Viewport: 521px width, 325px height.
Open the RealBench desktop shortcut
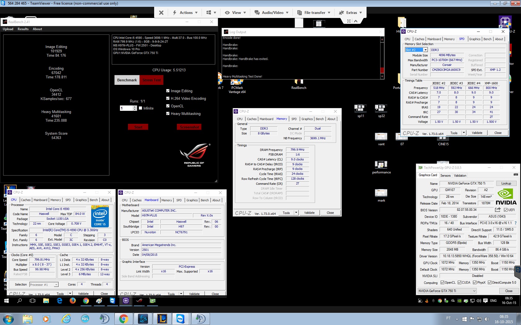[x=299, y=84]
